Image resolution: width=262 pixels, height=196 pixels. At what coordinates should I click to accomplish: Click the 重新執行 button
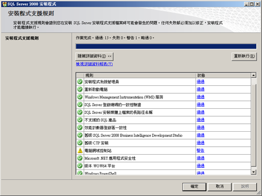point(244,56)
